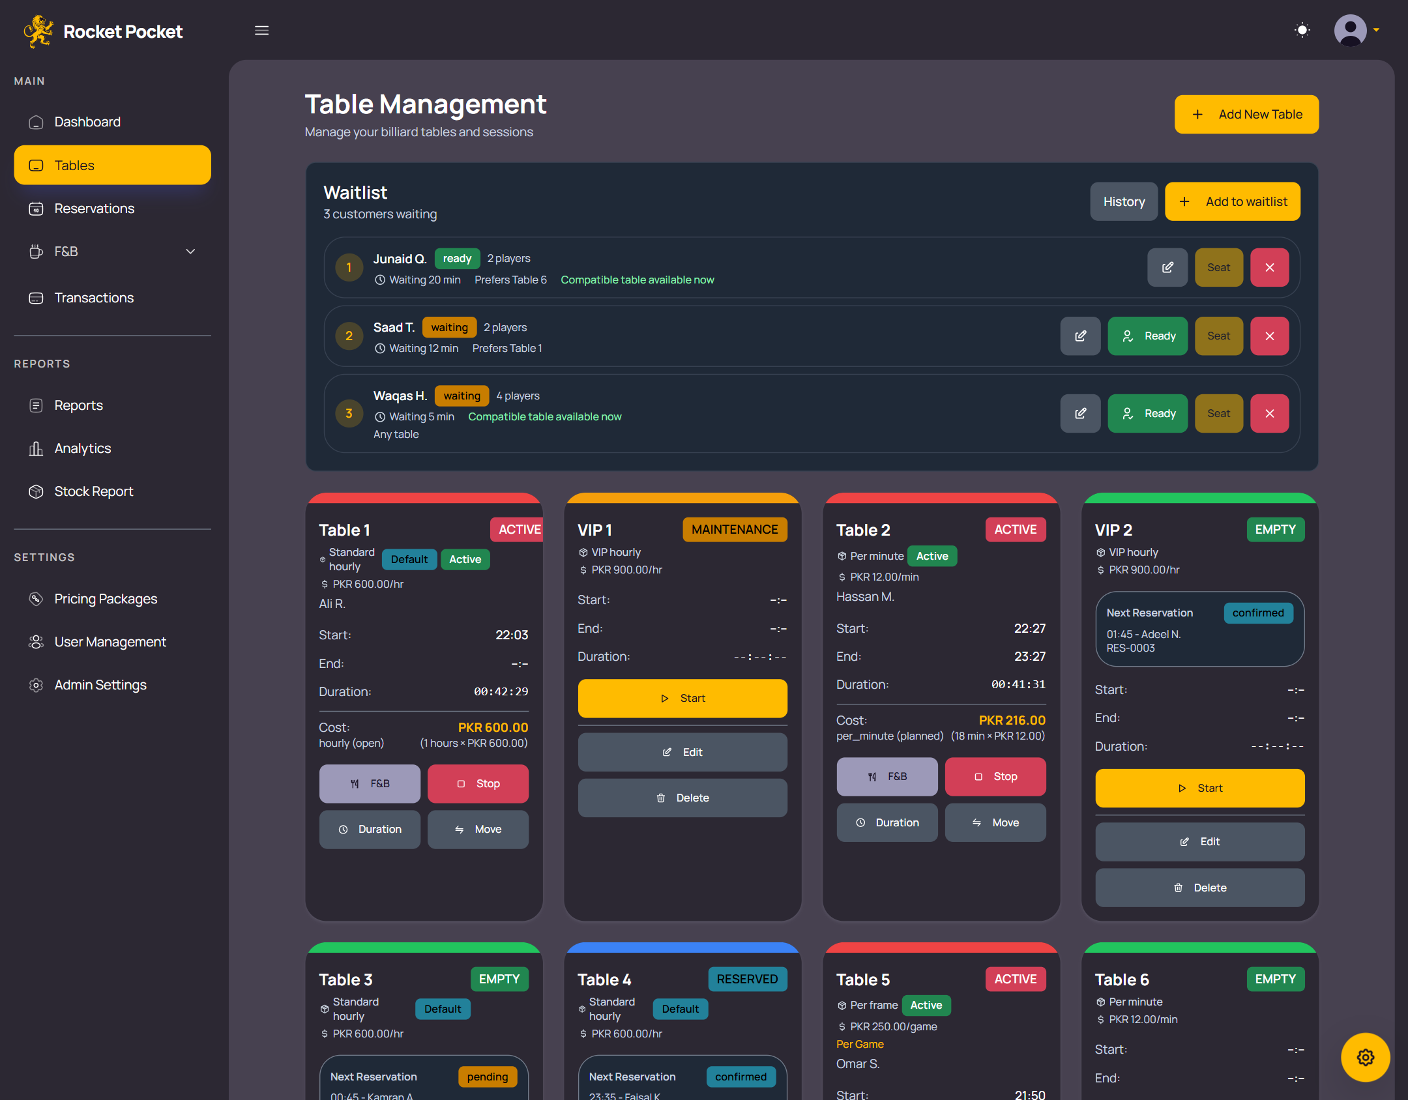Open User Management settings
The height and width of the screenshot is (1100, 1408).
tap(112, 642)
